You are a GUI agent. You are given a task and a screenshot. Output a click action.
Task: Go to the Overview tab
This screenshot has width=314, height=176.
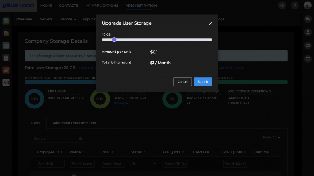coord(24,19)
